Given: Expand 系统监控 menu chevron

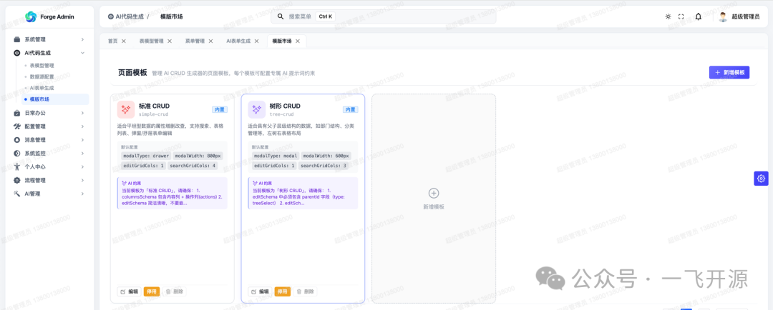Looking at the screenshot, I should tap(82, 154).
